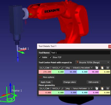Open Stäubli/Mecademic rotation format dropdown
The height and width of the screenshot is (105, 111).
66,68
